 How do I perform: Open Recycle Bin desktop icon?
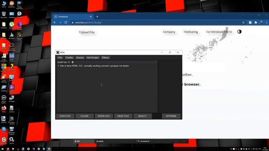(4, 14)
